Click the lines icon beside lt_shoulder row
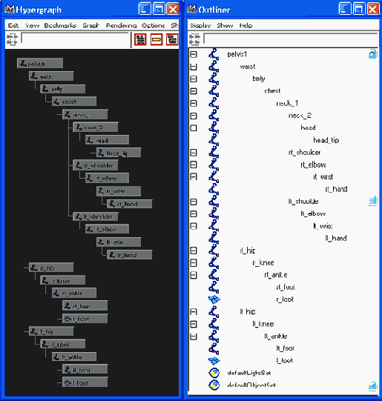 pos(373,201)
